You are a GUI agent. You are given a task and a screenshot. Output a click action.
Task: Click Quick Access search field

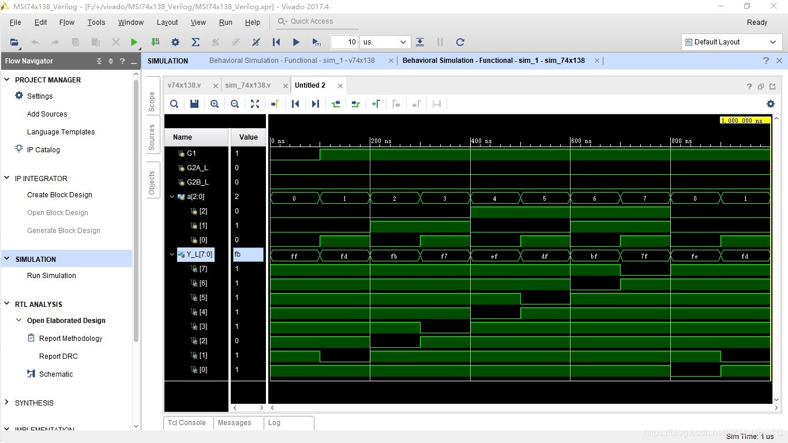(317, 21)
